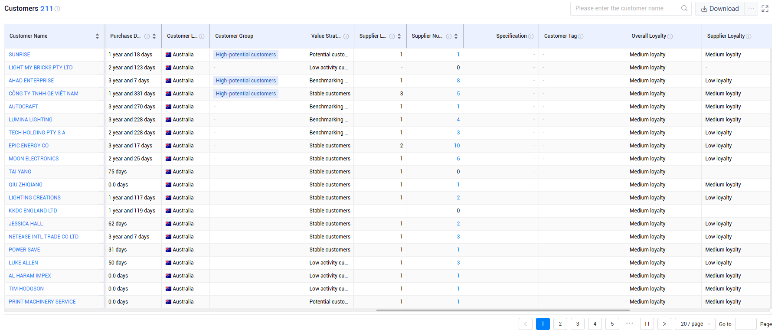778x333 pixels.
Task: Open the 20 / page size dropdown
Action: point(695,324)
